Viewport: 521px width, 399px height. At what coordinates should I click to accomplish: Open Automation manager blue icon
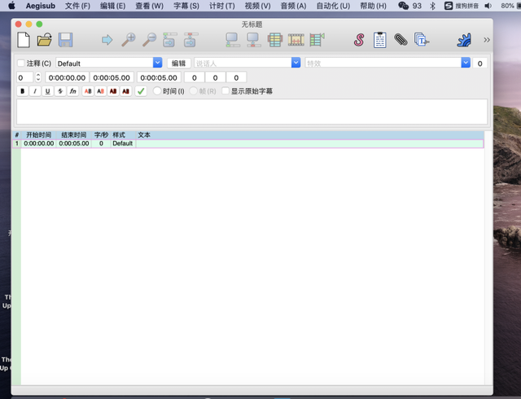(x=464, y=40)
